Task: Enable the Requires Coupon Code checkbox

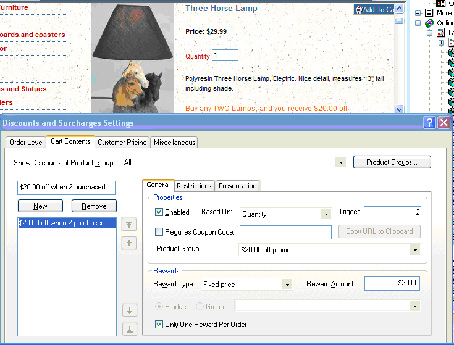Action: pos(159,232)
